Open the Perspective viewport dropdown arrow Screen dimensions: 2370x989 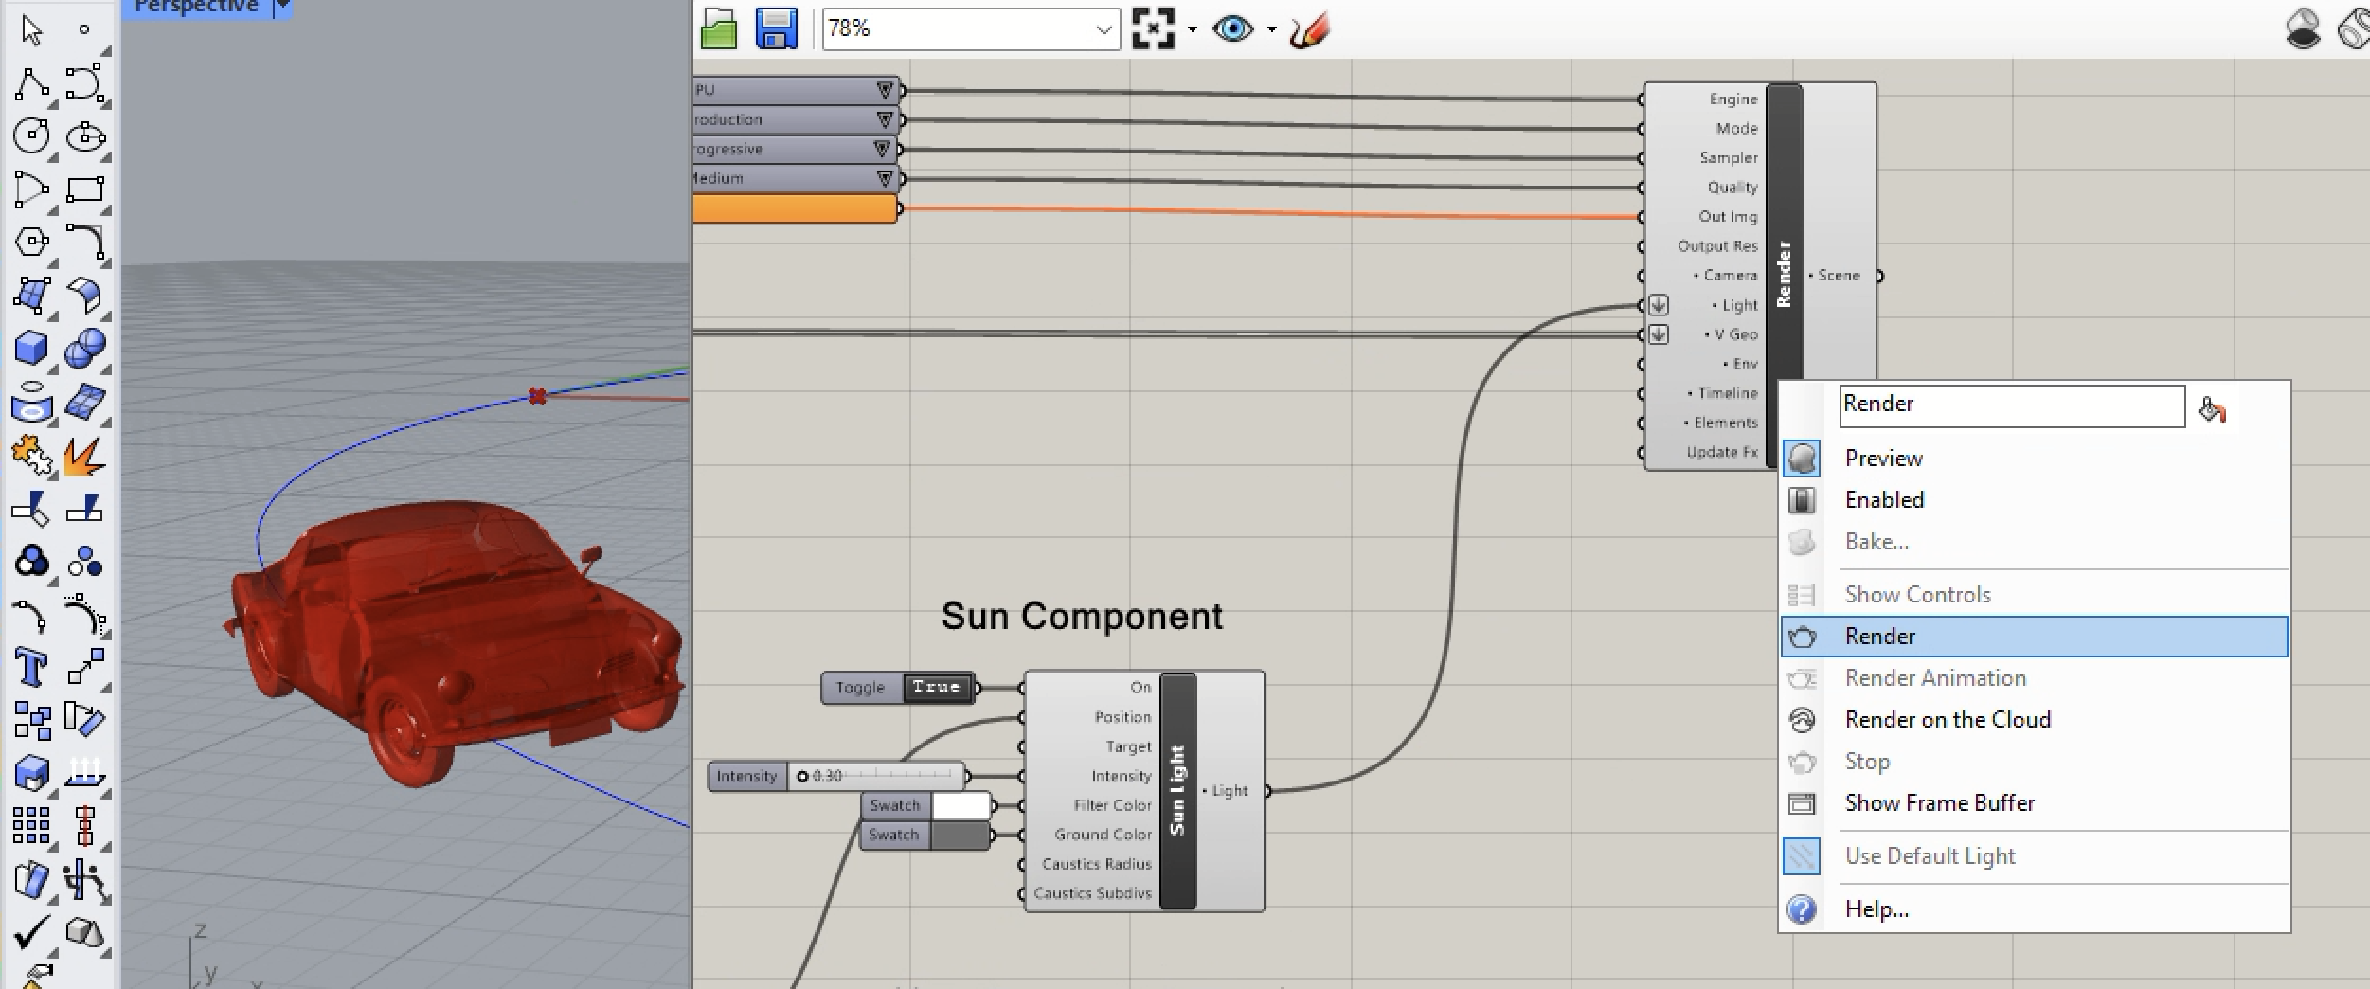pyautogui.click(x=281, y=8)
